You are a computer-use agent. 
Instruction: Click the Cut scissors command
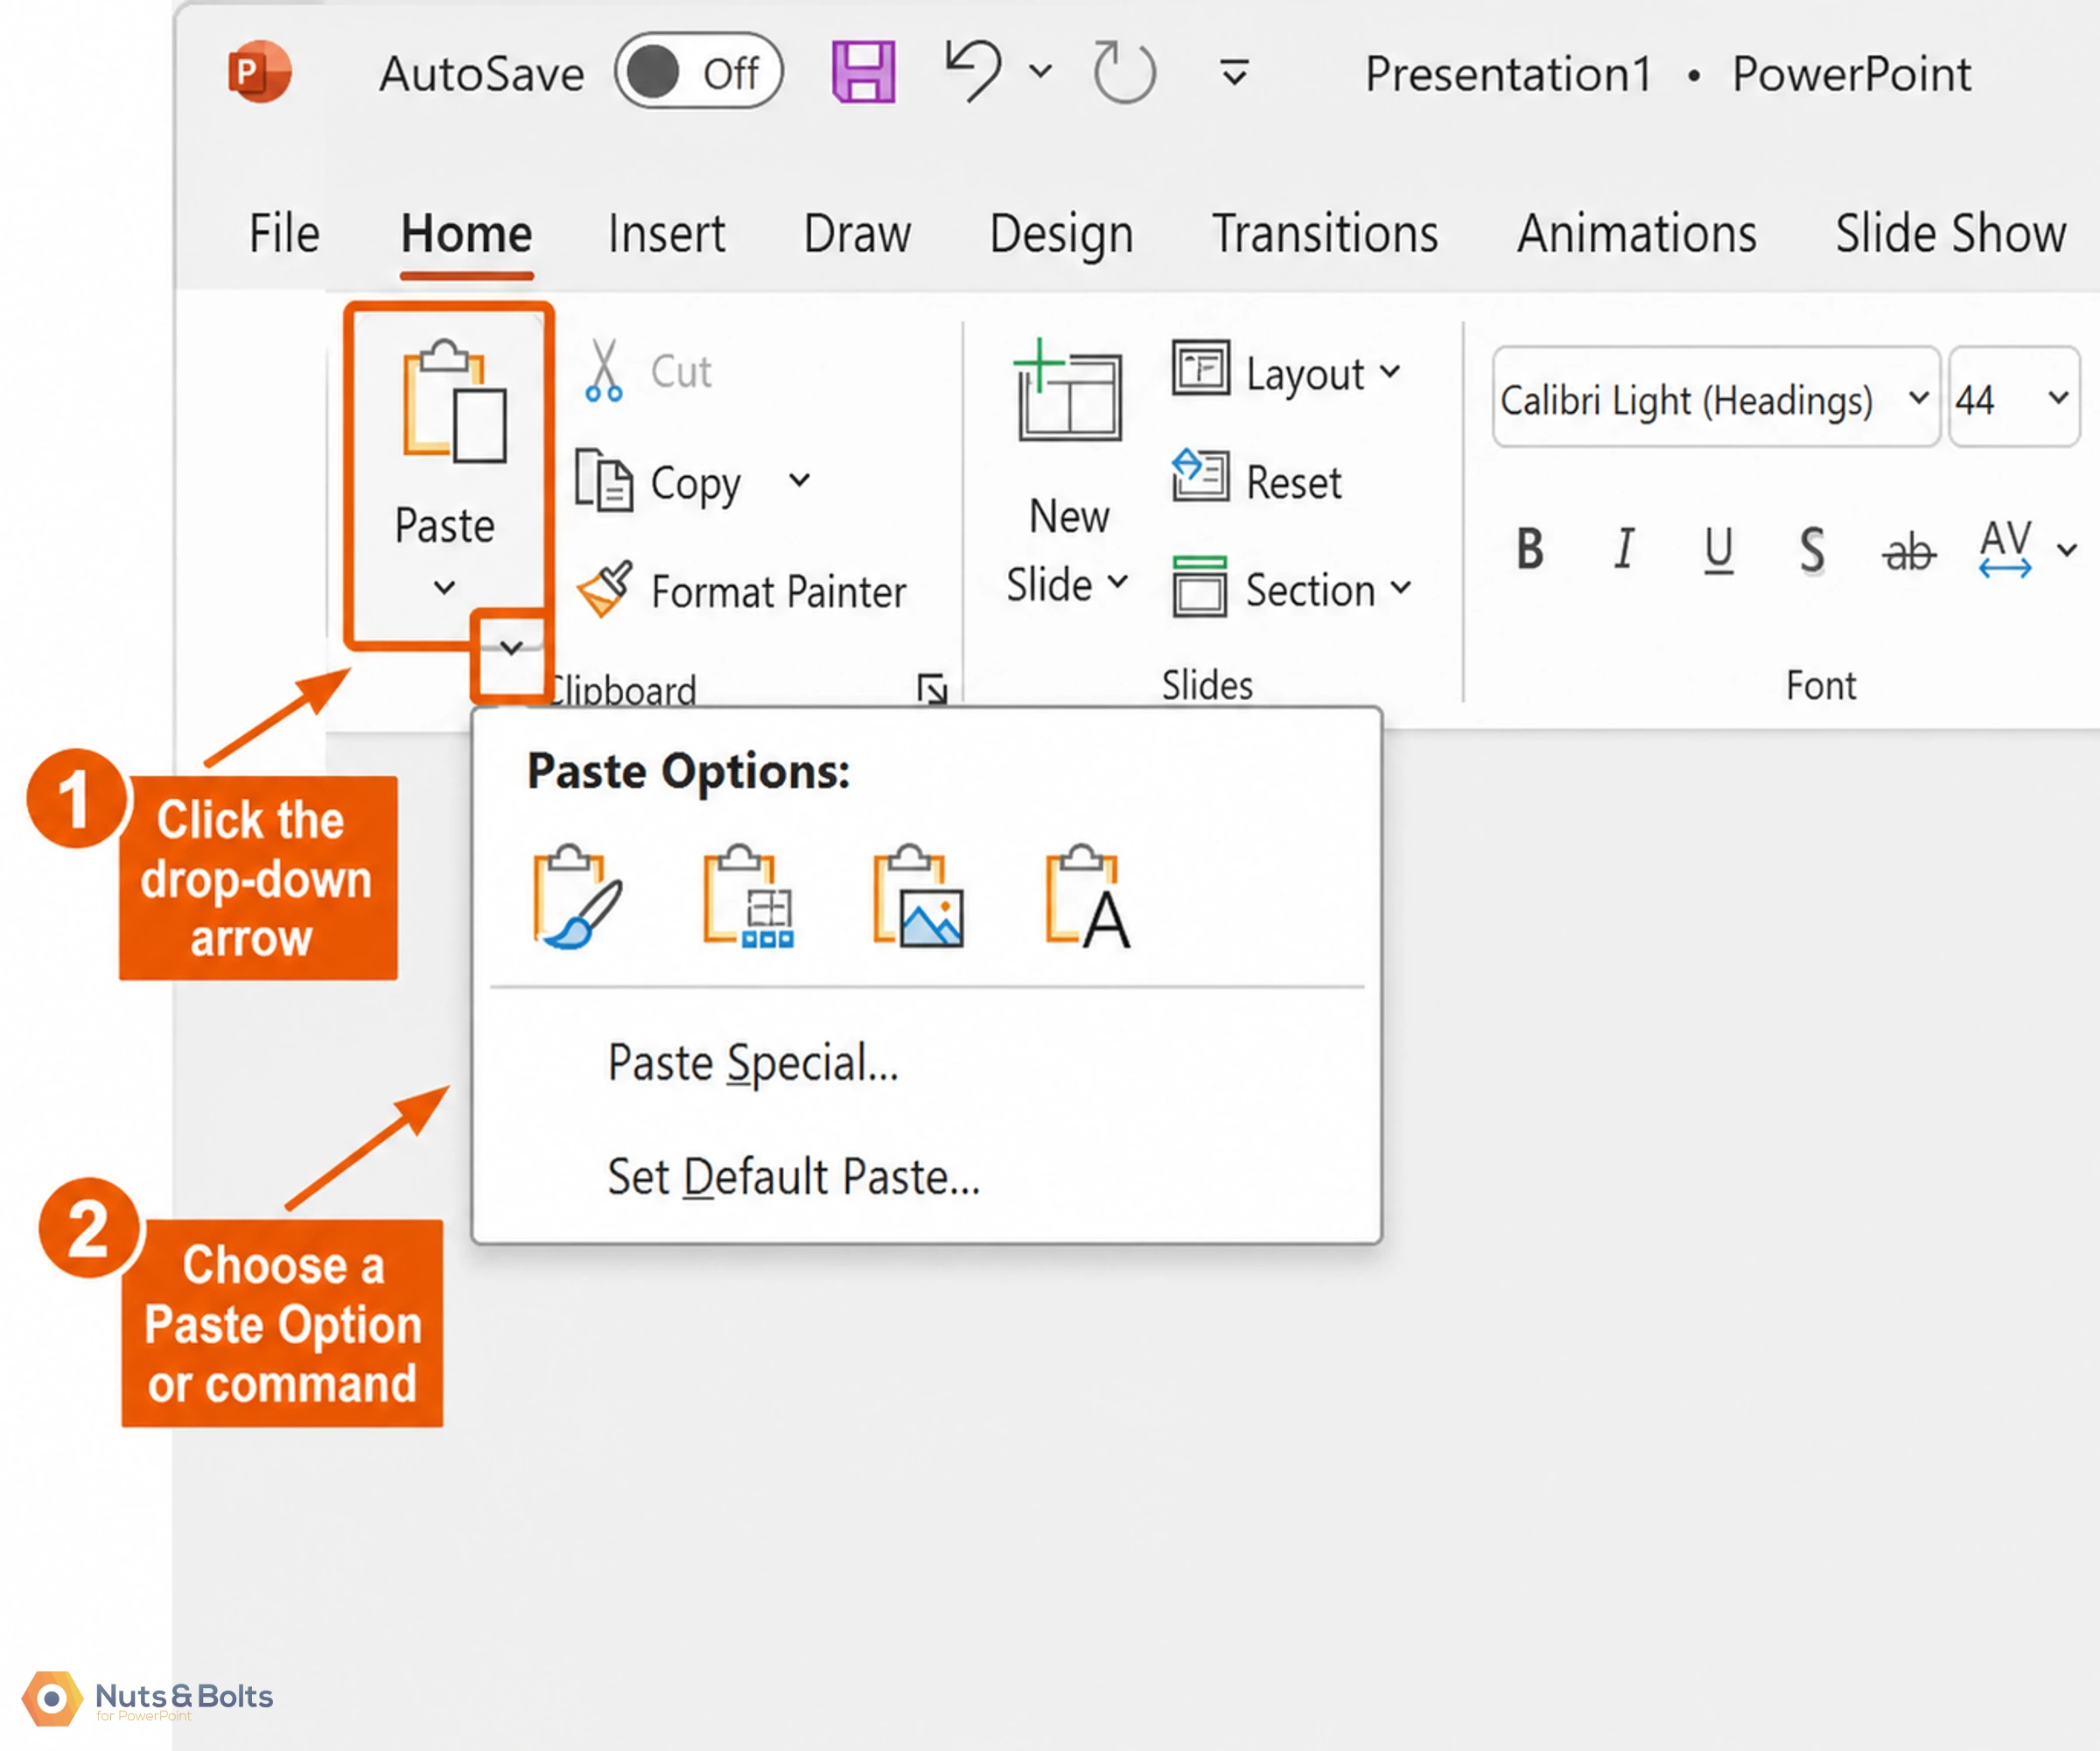pos(649,371)
